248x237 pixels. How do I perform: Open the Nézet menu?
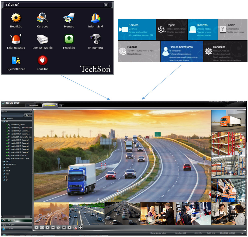[217, 101]
